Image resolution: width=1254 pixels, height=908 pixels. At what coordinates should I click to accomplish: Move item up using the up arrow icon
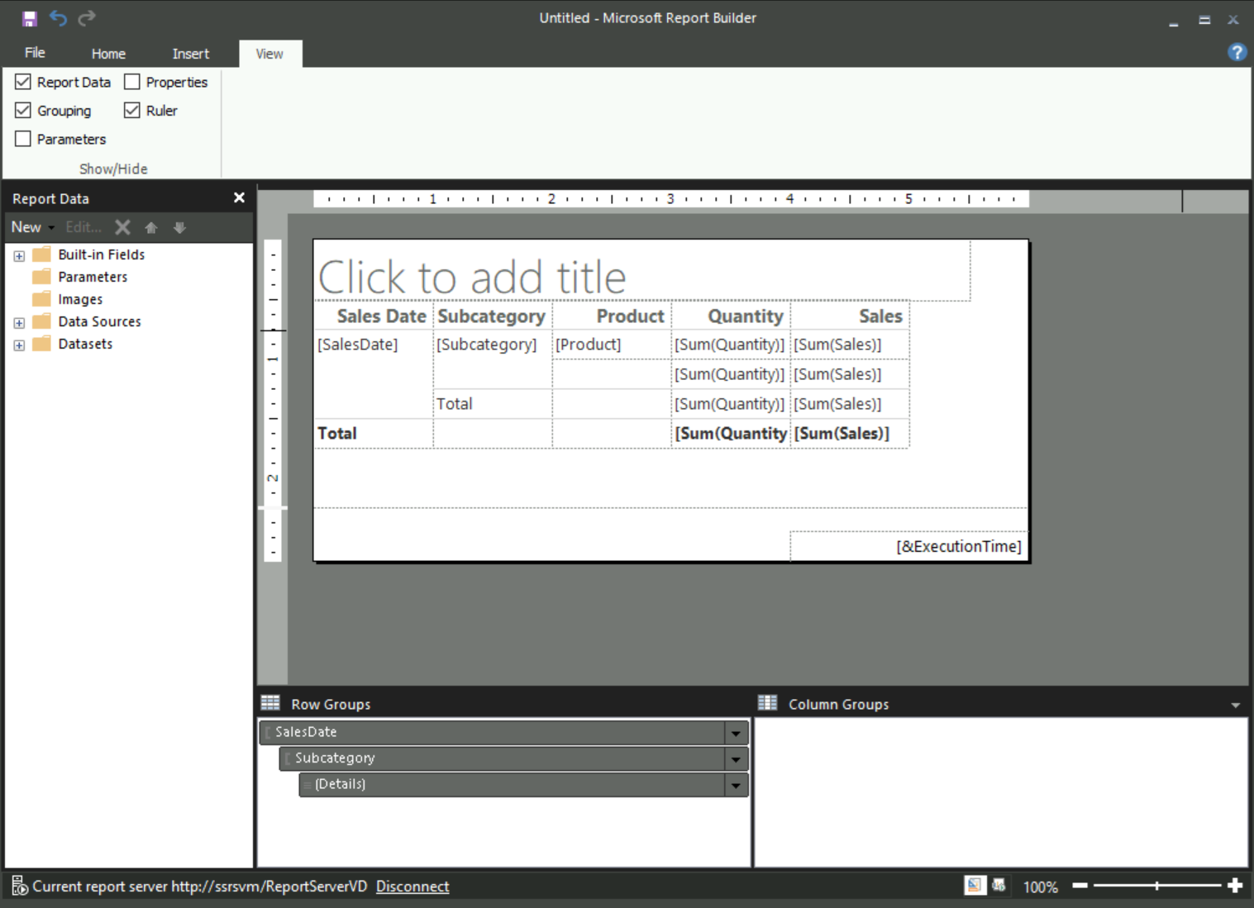coord(151,226)
